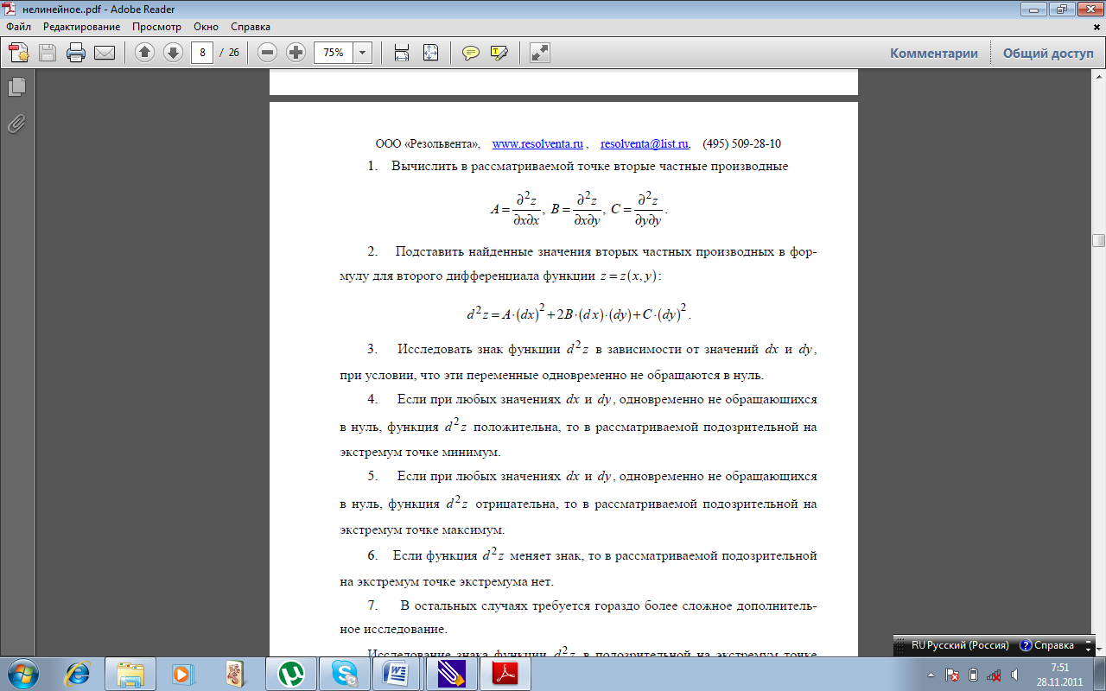Zoom out with minus button
This screenshot has height=691, width=1106.
click(268, 53)
